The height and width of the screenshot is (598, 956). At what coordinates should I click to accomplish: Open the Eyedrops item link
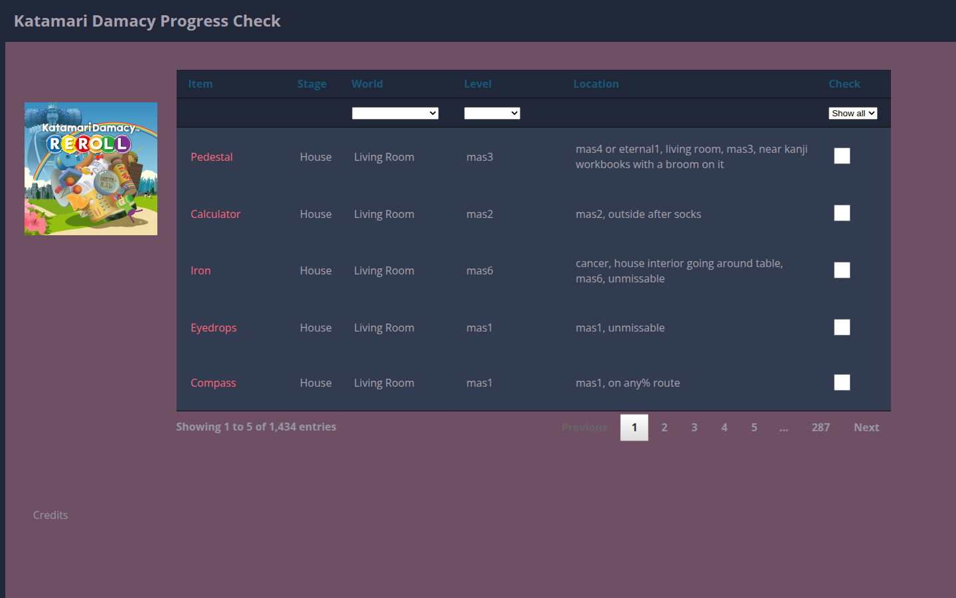pyautogui.click(x=214, y=328)
